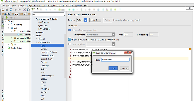194x101 pixels.
Task: Select Font under Colors & Fonts
Action: 48,46
